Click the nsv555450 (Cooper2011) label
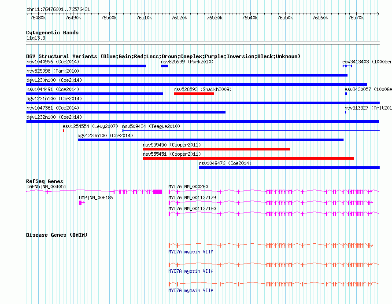This screenshot has height=304, width=392. tap(172, 145)
